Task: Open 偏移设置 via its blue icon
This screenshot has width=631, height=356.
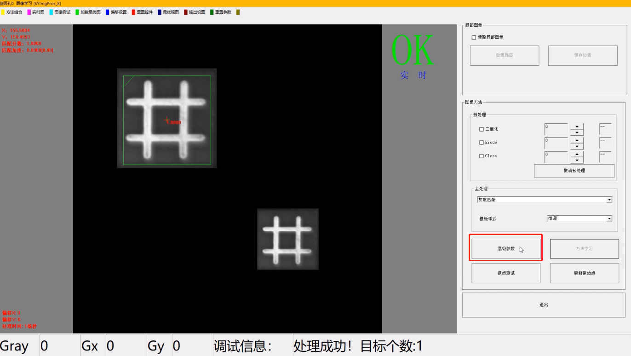Action: coord(108,12)
